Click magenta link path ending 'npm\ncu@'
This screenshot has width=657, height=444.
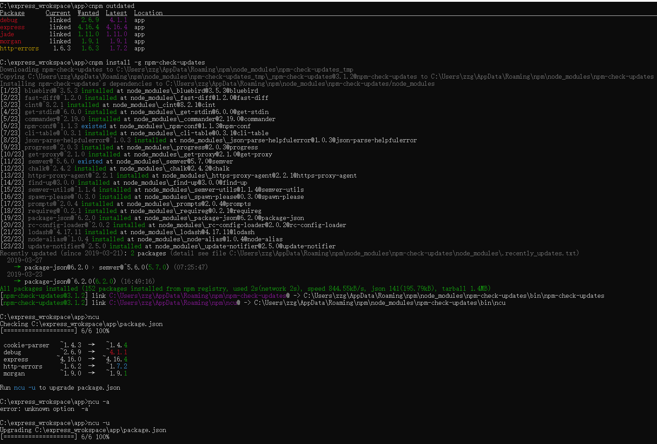pyautogui.click(x=175, y=303)
